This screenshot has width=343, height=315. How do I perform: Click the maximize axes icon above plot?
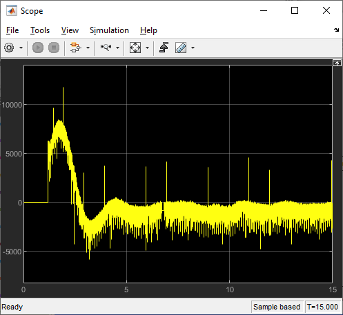pos(337,63)
